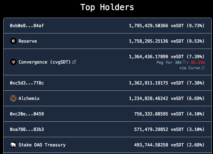This screenshot has width=213, height=154.
Task: Open holder address 0xc5d3...778c
Action: click(27, 83)
